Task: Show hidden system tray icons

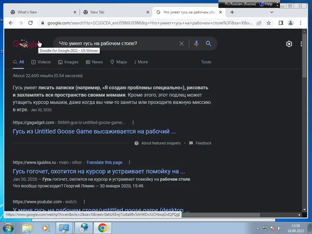Action: [x=257, y=228]
